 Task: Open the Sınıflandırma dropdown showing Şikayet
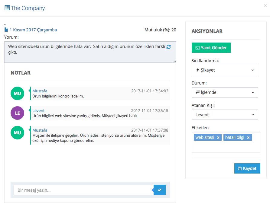225,70
